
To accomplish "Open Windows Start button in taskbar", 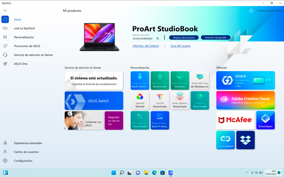I will [x=114, y=173].
